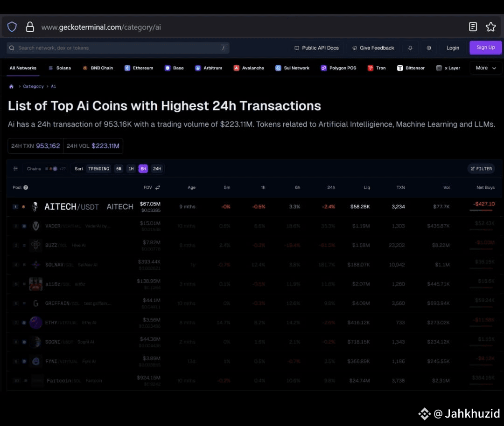Select the Sui Network tab

[292, 68]
